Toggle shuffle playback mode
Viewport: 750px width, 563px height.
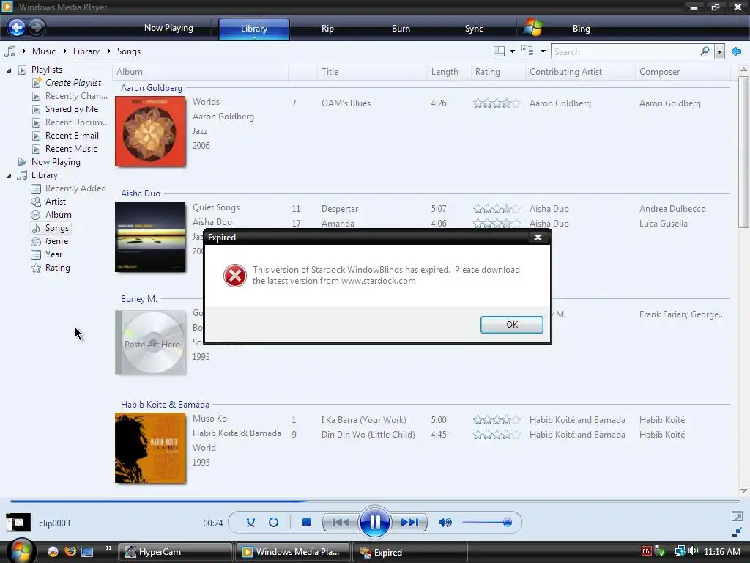click(x=250, y=522)
